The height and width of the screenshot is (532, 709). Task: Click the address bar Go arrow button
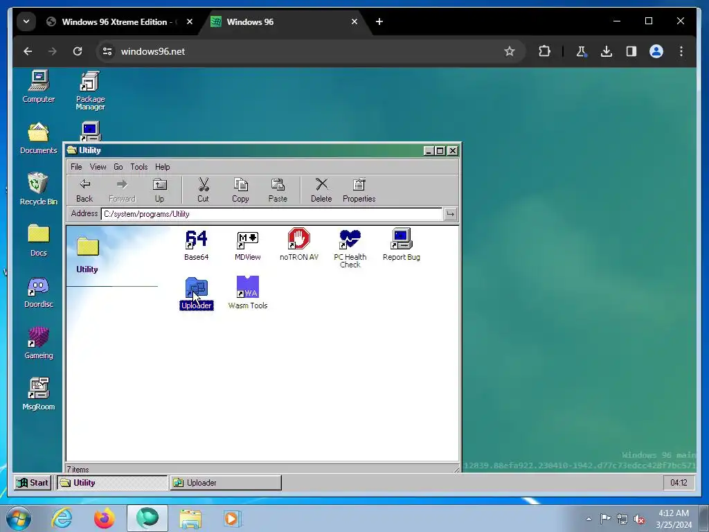450,214
